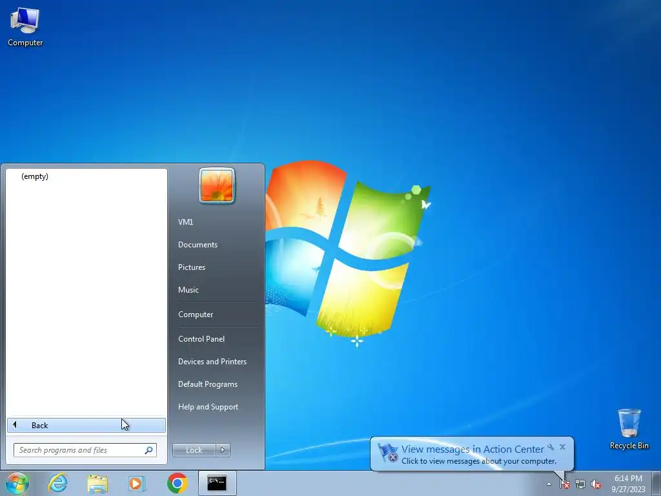This screenshot has width=661, height=496.
Task: Open the View messages in Action Center balloon
Action: coord(472,454)
